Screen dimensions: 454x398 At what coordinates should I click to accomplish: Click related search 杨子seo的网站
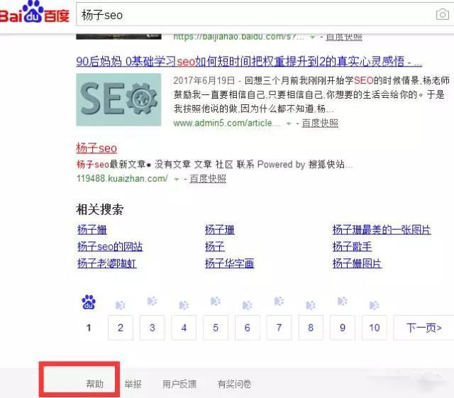point(110,247)
